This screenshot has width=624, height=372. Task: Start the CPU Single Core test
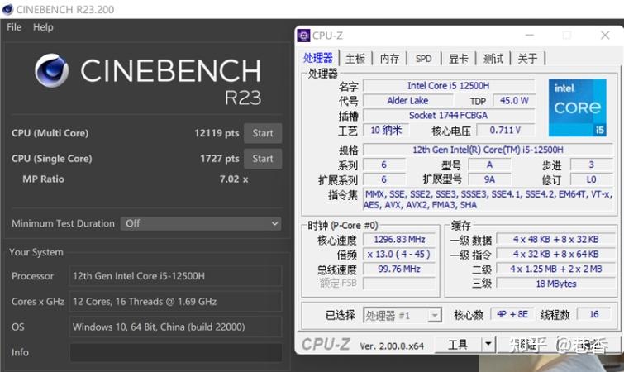pos(263,159)
